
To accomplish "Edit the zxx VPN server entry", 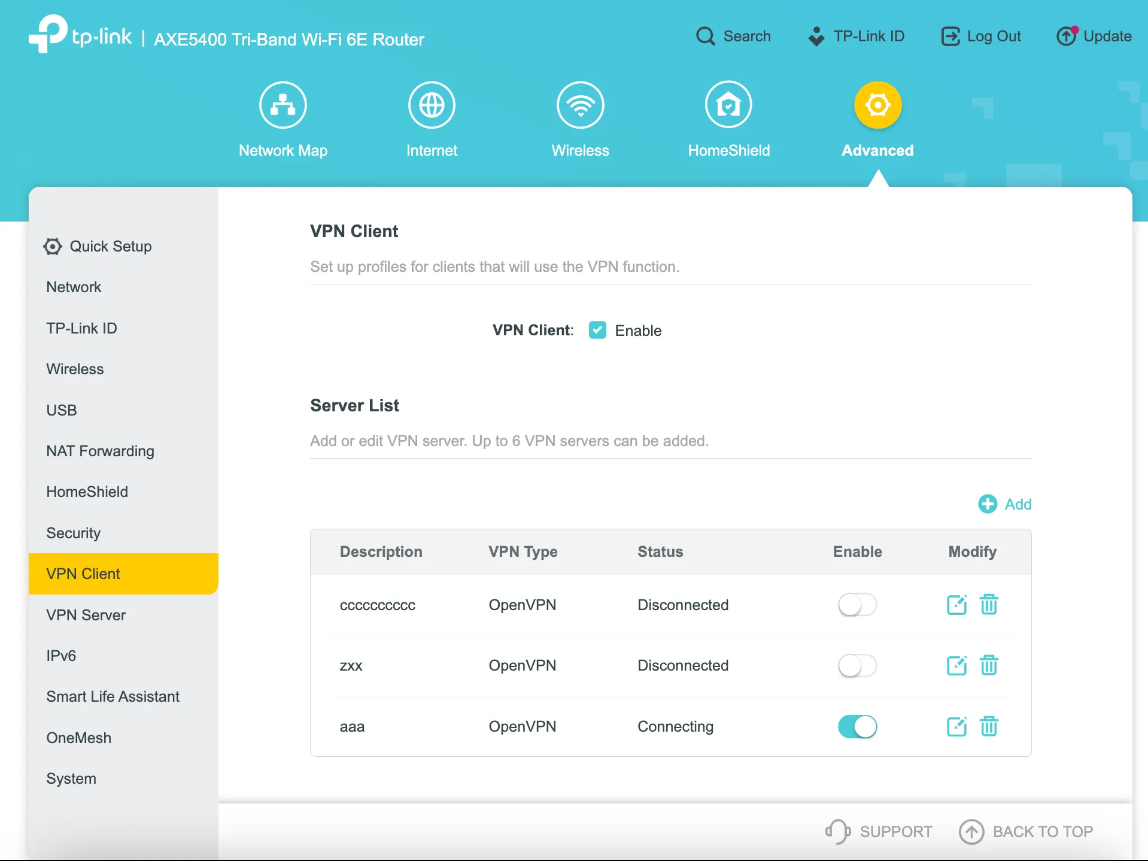I will pos(956,665).
